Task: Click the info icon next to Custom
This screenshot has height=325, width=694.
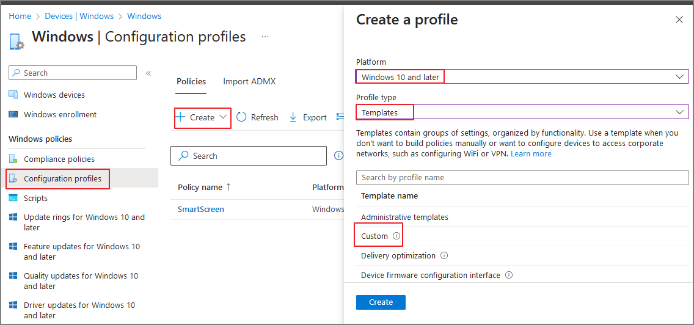Action: (x=396, y=236)
